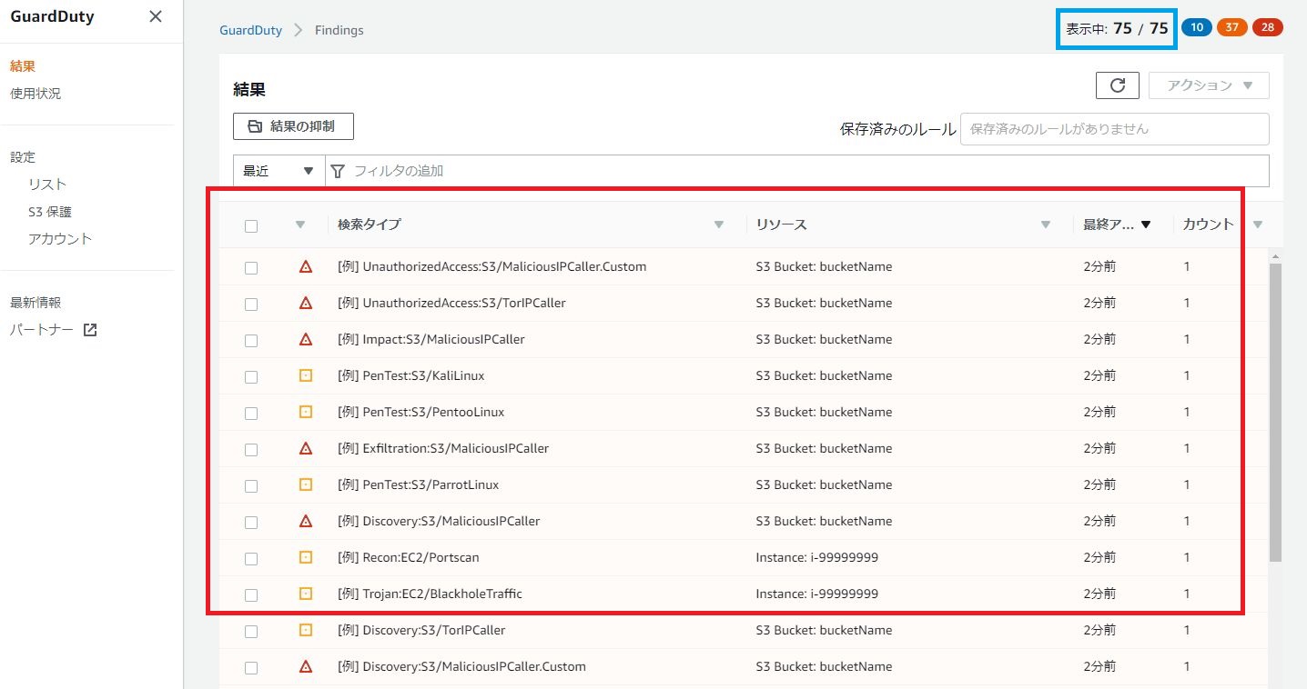Viewport: 1307px width, 689px height.
Task: Click the orange medium-severity count badge 37
Action: [1231, 27]
